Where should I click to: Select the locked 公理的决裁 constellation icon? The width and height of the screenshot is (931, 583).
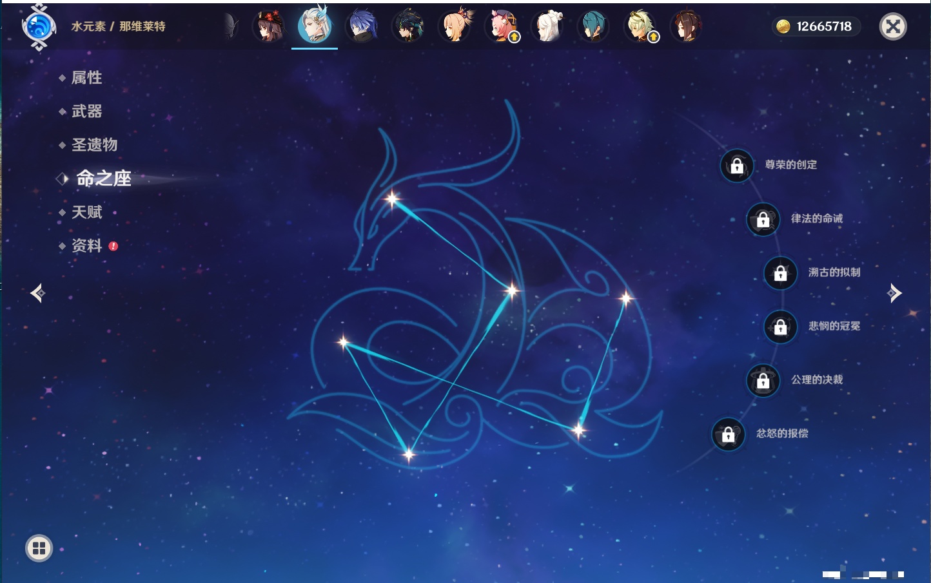763,381
